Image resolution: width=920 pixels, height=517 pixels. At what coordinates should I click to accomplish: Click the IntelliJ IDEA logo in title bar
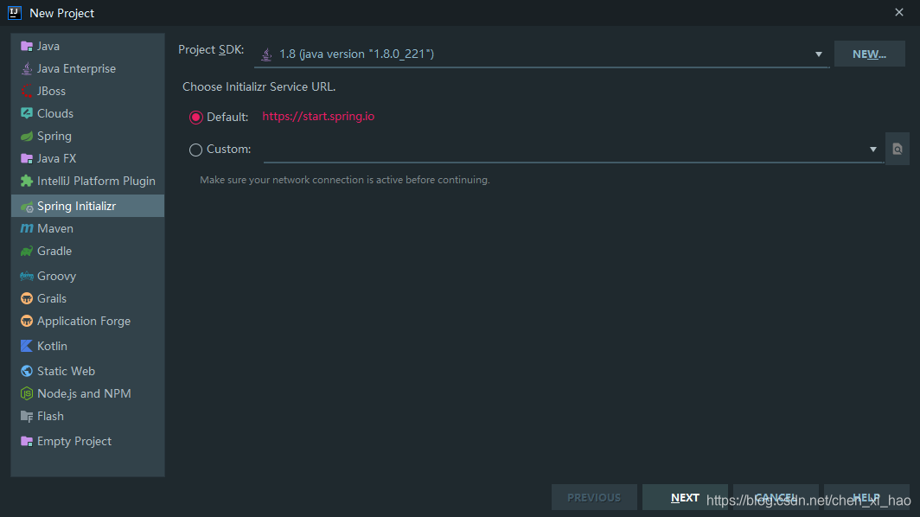pyautogui.click(x=15, y=13)
